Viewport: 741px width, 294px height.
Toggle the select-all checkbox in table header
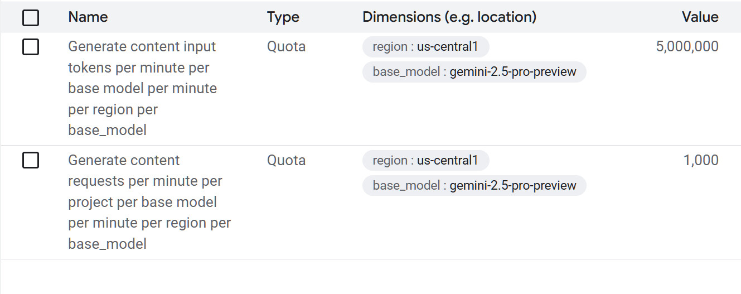coord(31,18)
